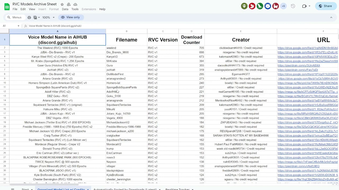Click the 'Download Counter' header cell
Screen dimensions: 339x190
coord(191,40)
